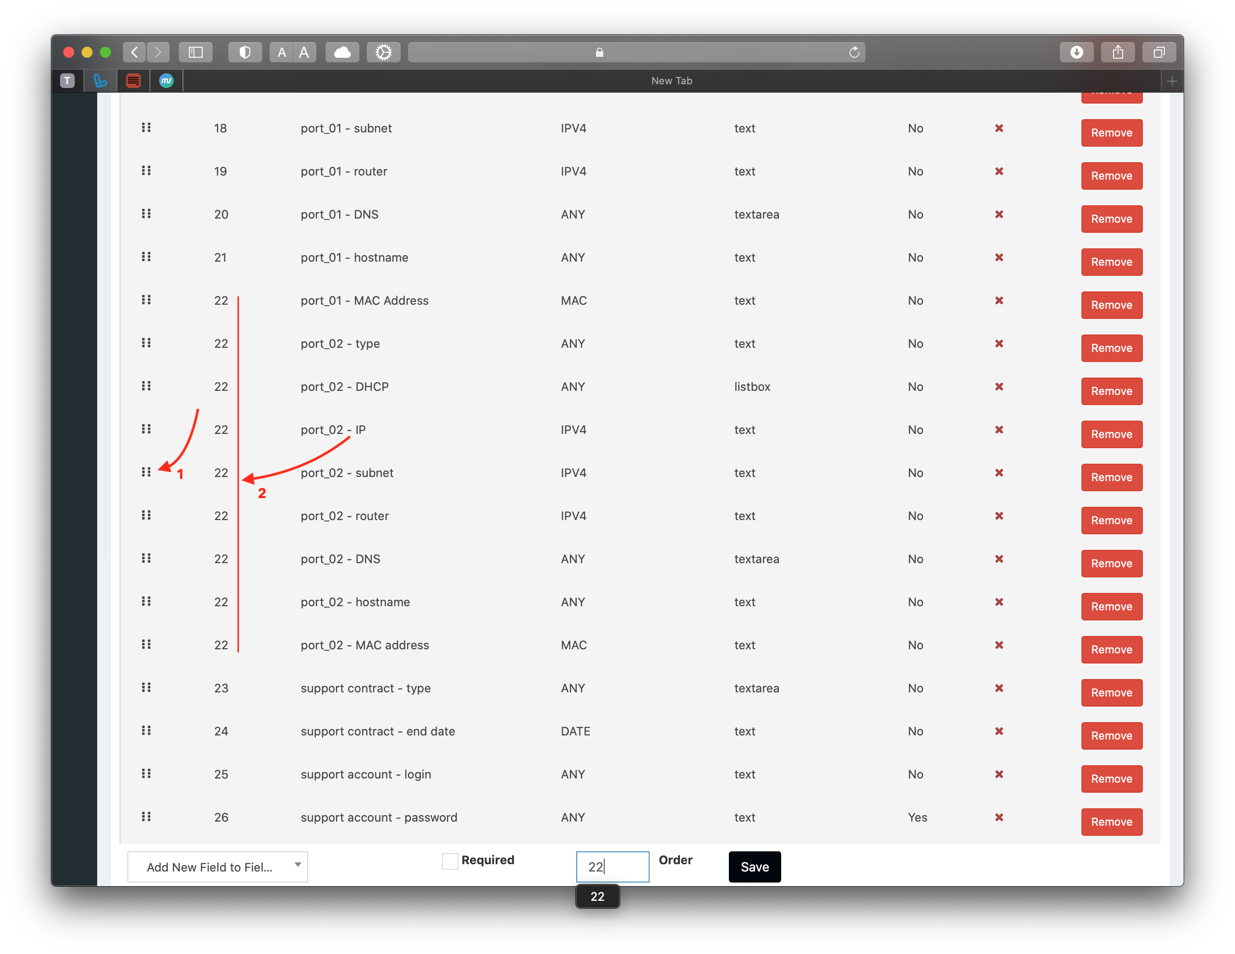Viewport: 1235px width, 954px height.
Task: Click the smaller 'A' text size icon
Action: (x=281, y=52)
